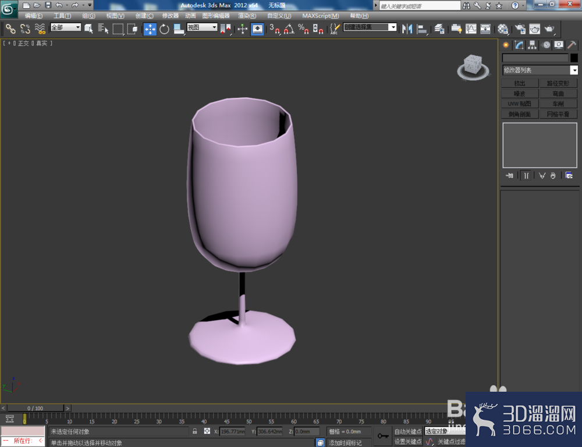
Task: Click the 设置关键点 Set Key button
Action: click(x=407, y=441)
